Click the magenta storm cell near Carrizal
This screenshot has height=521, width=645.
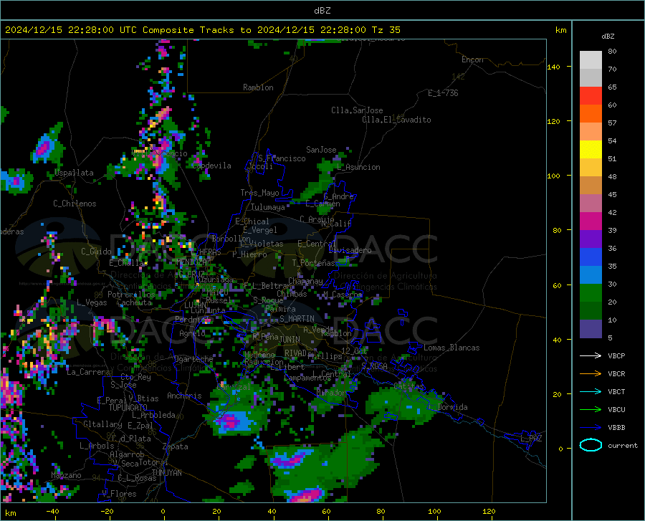coord(230,421)
